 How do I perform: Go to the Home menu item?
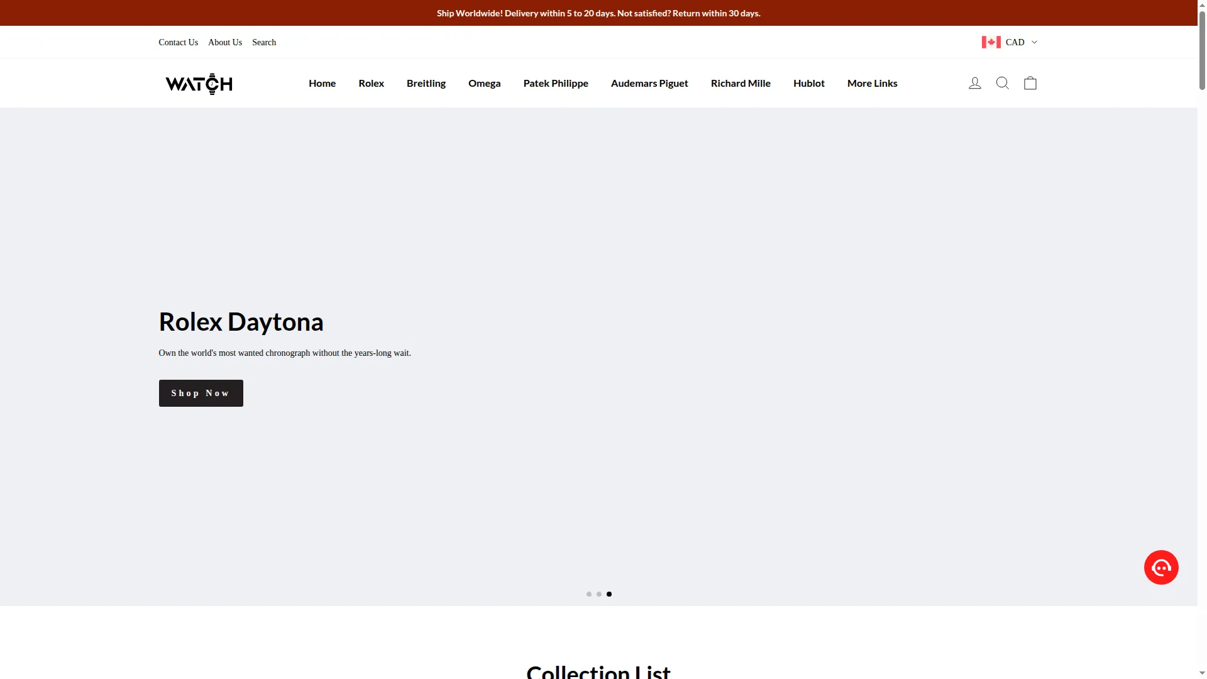[322, 83]
